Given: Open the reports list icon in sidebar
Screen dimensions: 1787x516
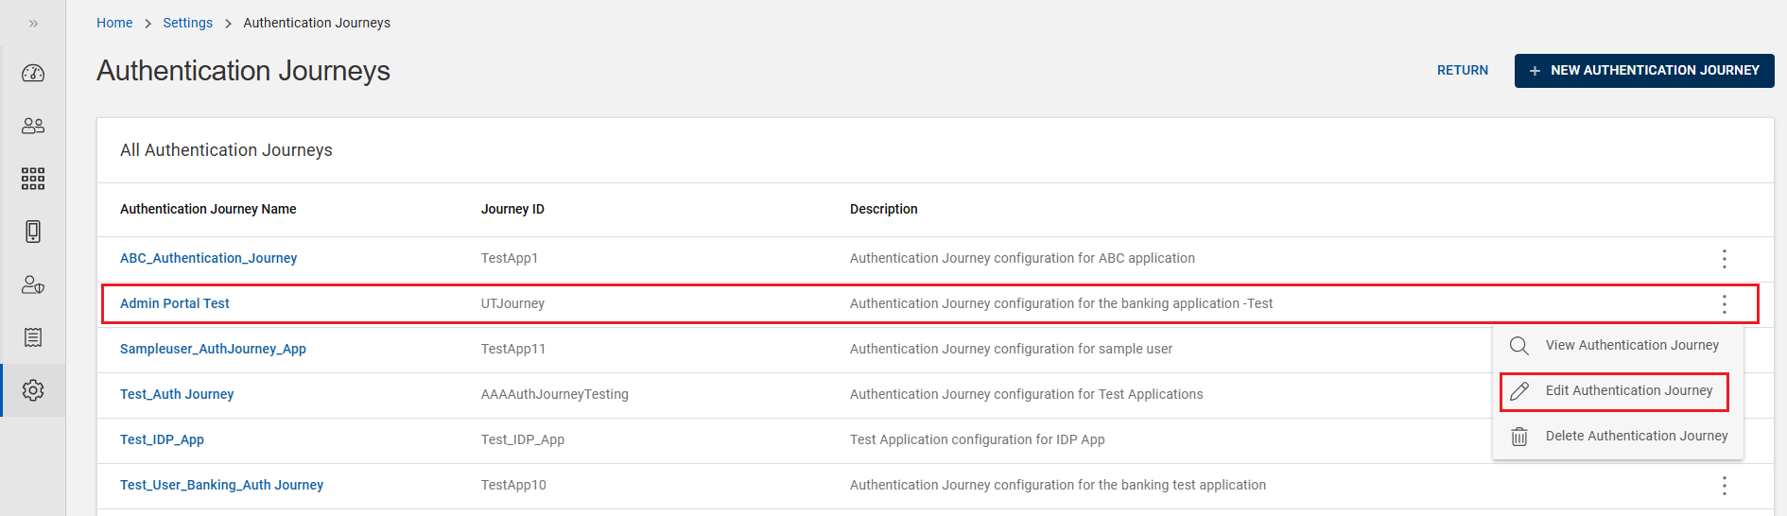Looking at the screenshot, I should 33,337.
